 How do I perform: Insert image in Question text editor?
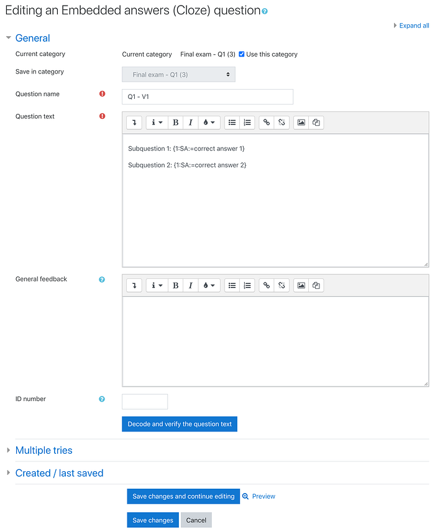point(301,123)
